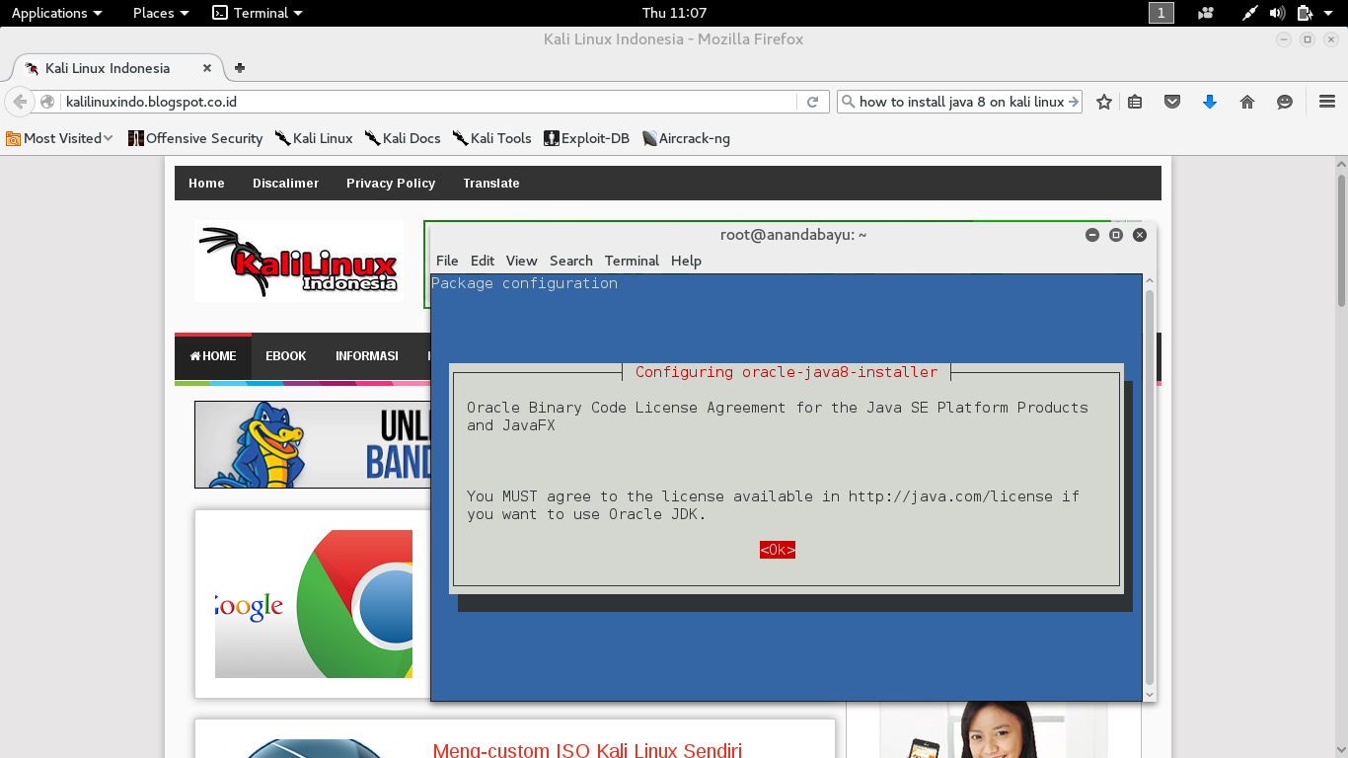Image resolution: width=1348 pixels, height=758 pixels.
Task: Click the site identity globe icon
Action: coord(47,102)
